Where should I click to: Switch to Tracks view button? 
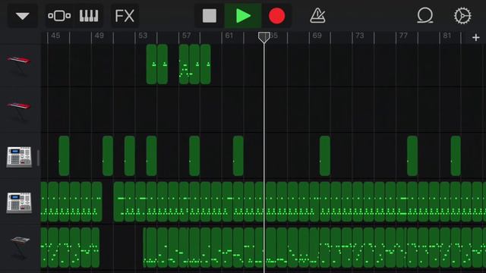click(59, 16)
